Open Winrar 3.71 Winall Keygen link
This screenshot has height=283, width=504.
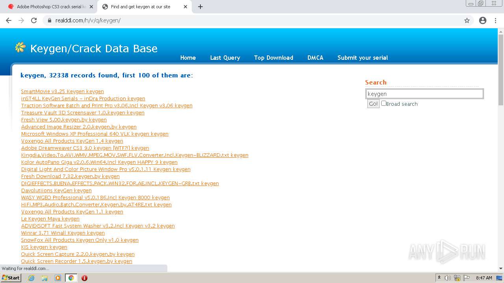pos(63,233)
